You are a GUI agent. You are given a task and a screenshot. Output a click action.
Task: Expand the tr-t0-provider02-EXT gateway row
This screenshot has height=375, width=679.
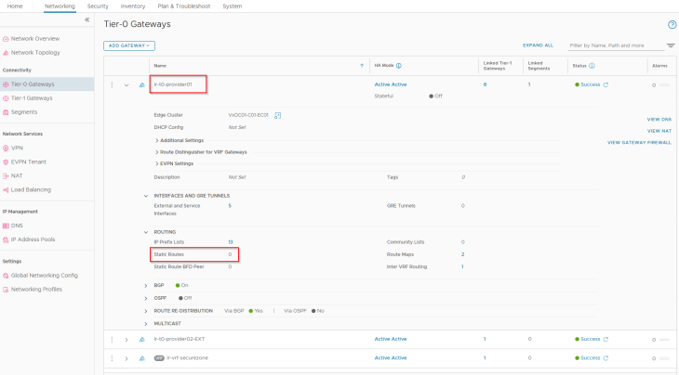(126, 340)
